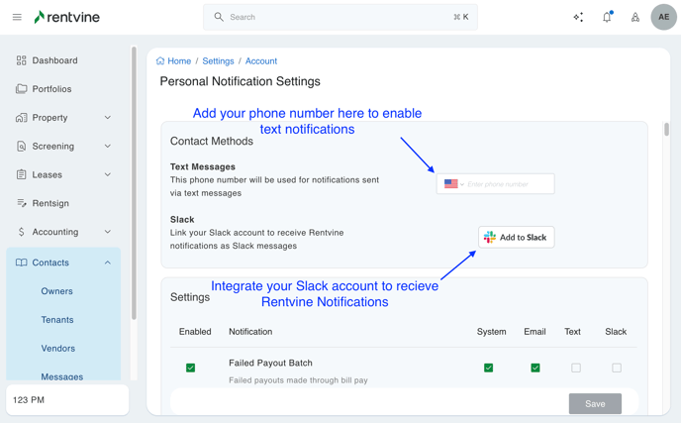Collapse the Contacts sidebar section
Screen dimensions: 681x423
(x=108, y=263)
